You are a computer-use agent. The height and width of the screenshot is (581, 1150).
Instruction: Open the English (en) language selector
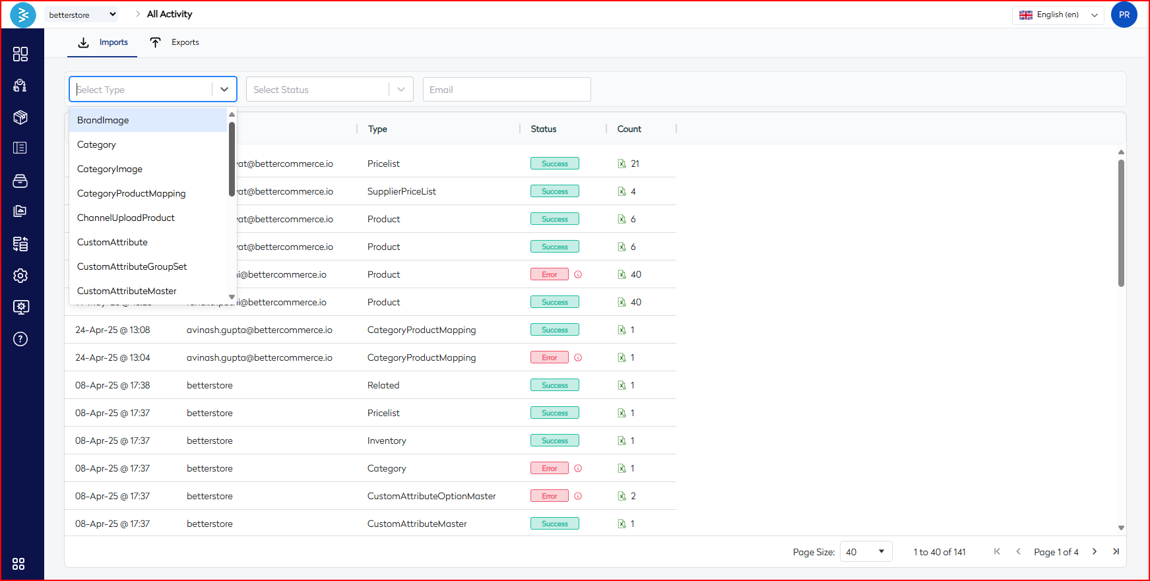tap(1058, 15)
